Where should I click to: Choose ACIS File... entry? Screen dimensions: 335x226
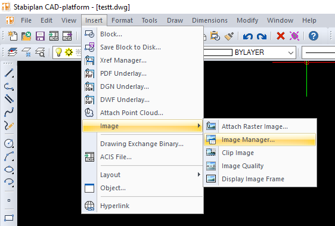tap(142, 157)
